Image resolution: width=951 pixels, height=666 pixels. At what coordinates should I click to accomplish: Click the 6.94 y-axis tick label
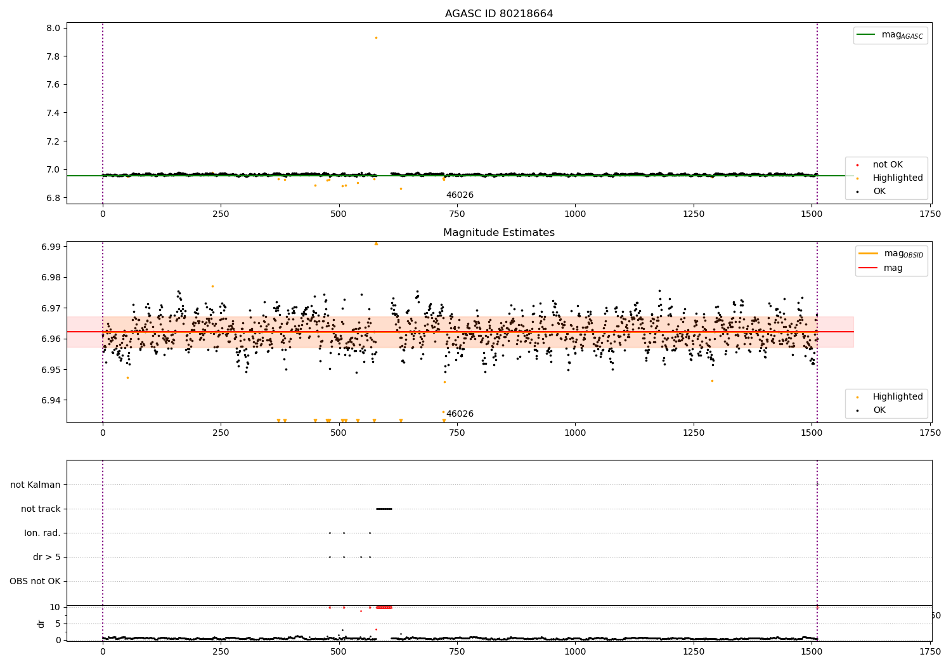pyautogui.click(x=51, y=400)
